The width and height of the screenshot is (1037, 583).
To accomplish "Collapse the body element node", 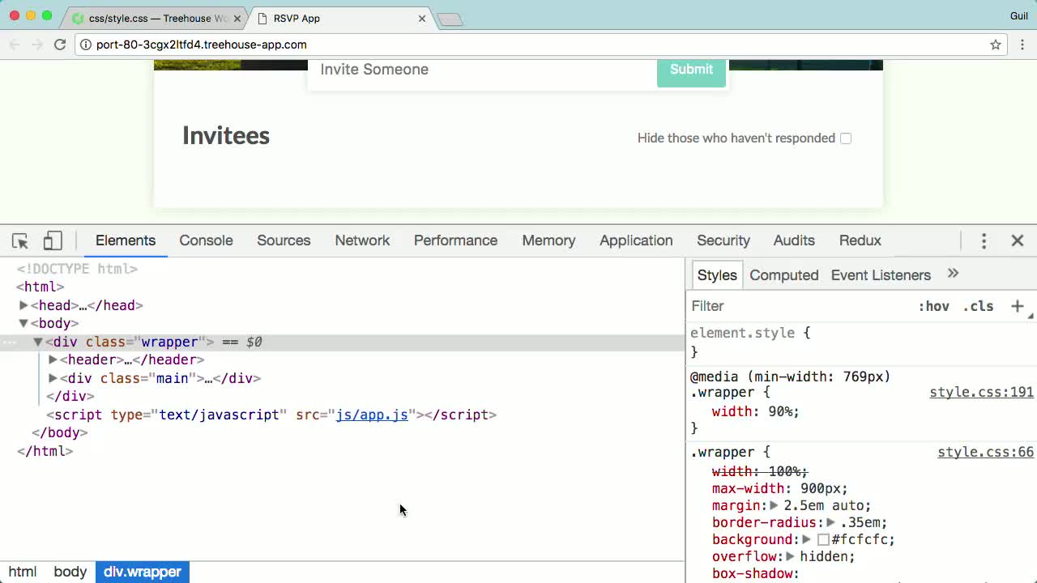I will pyautogui.click(x=23, y=323).
